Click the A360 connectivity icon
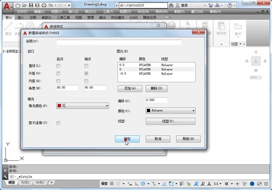This screenshot has height=190, width=272. click(217, 6)
